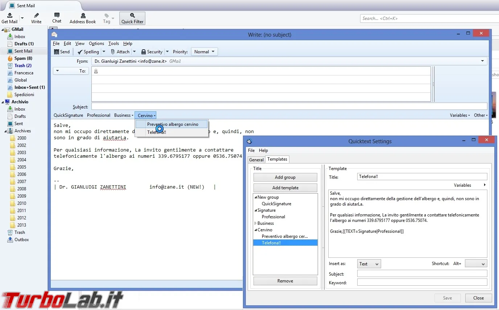
Task: Open Chat from the main toolbar
Action: point(57,18)
